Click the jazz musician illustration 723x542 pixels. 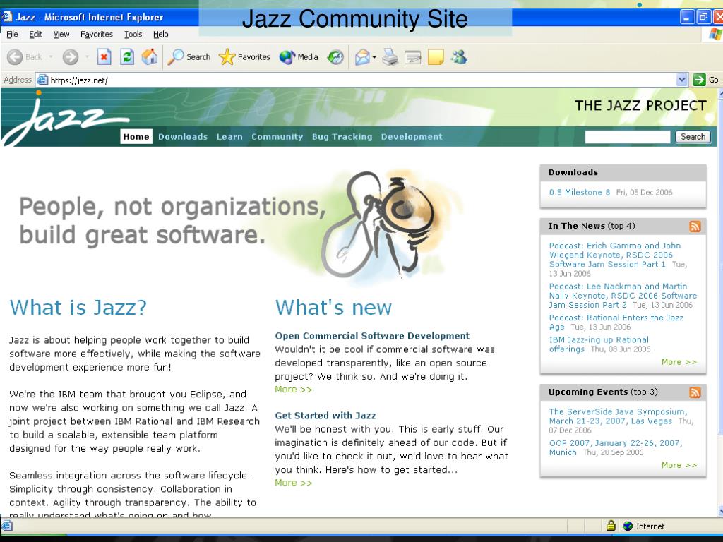coord(381,224)
